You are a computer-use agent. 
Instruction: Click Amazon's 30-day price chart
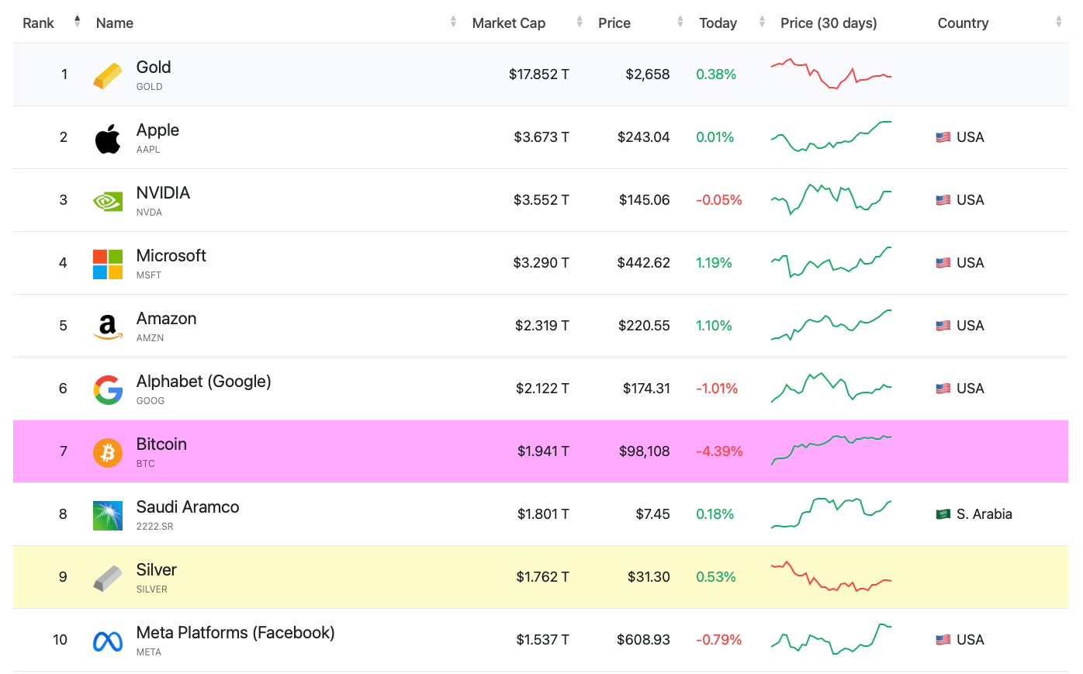(x=831, y=325)
